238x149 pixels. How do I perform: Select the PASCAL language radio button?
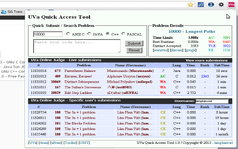[x=123, y=34]
